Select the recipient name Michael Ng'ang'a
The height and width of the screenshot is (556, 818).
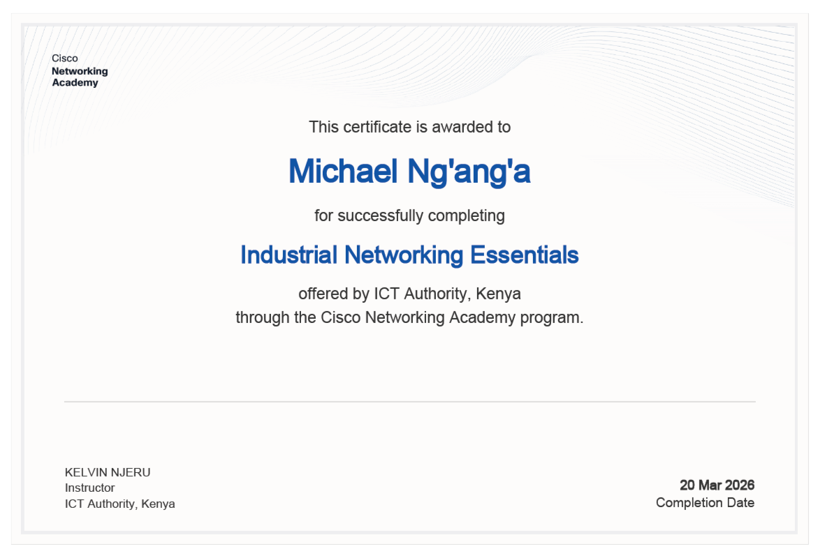(x=409, y=172)
